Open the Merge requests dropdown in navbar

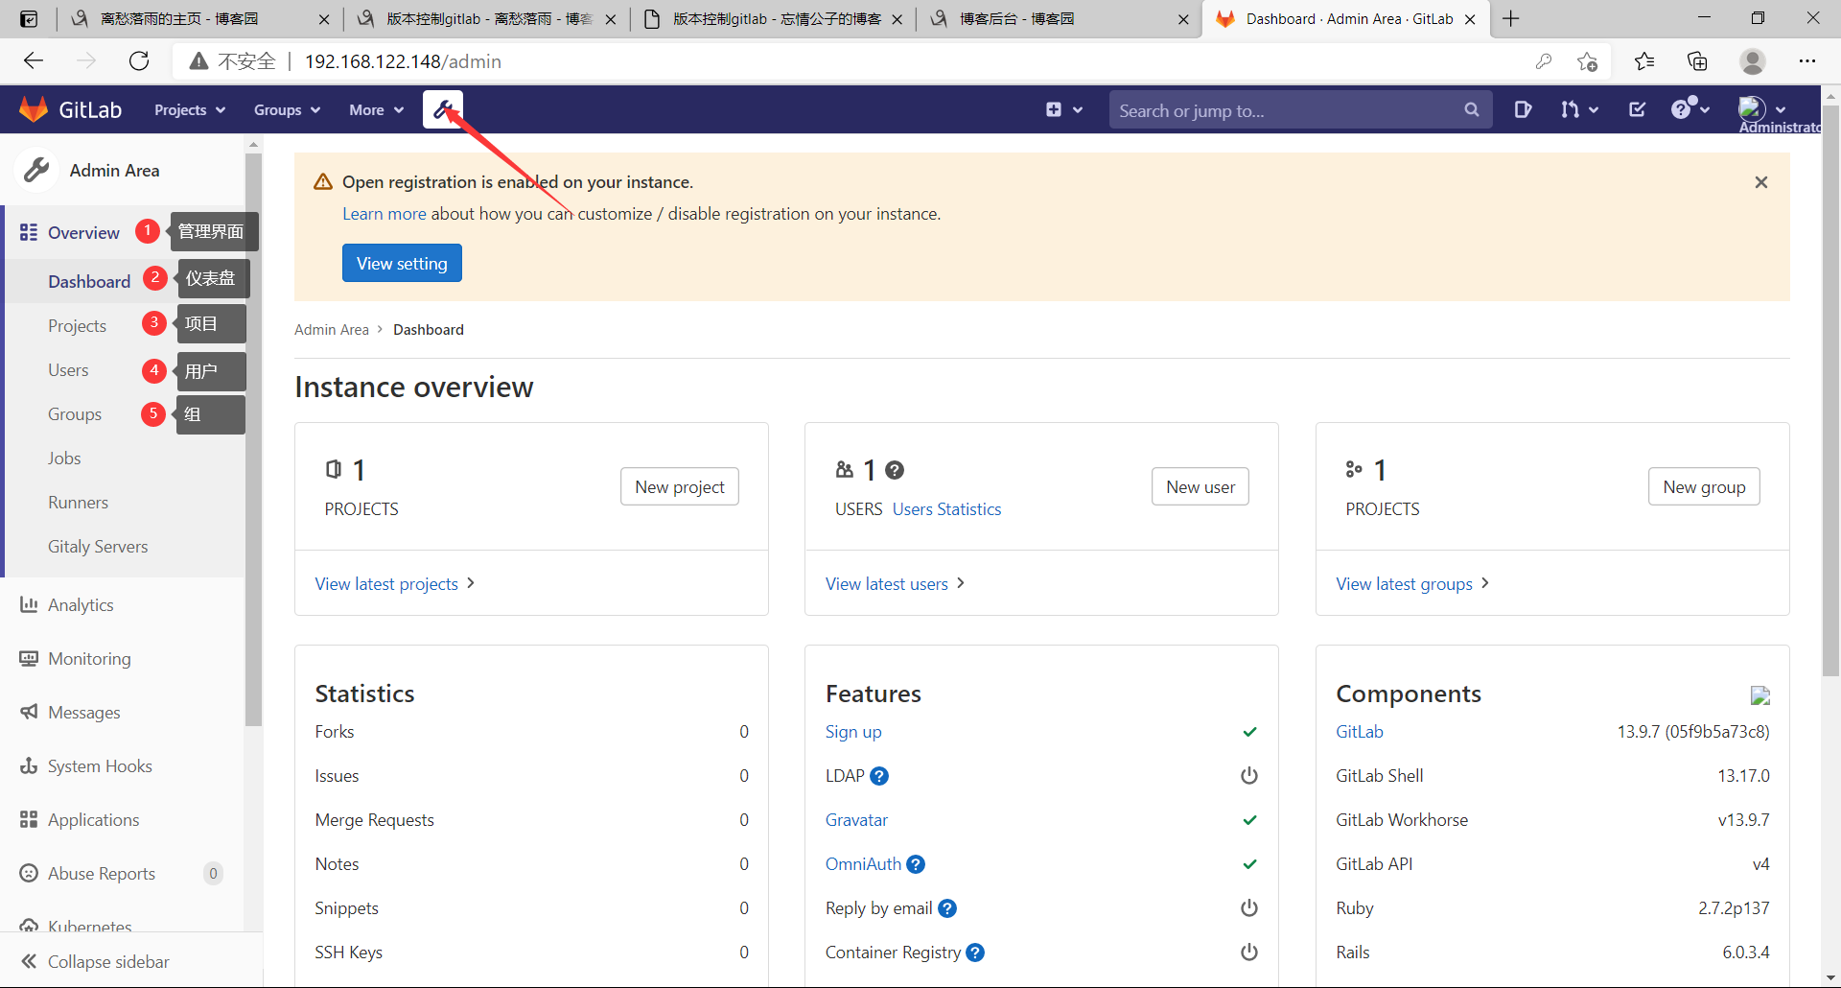coord(1579,110)
